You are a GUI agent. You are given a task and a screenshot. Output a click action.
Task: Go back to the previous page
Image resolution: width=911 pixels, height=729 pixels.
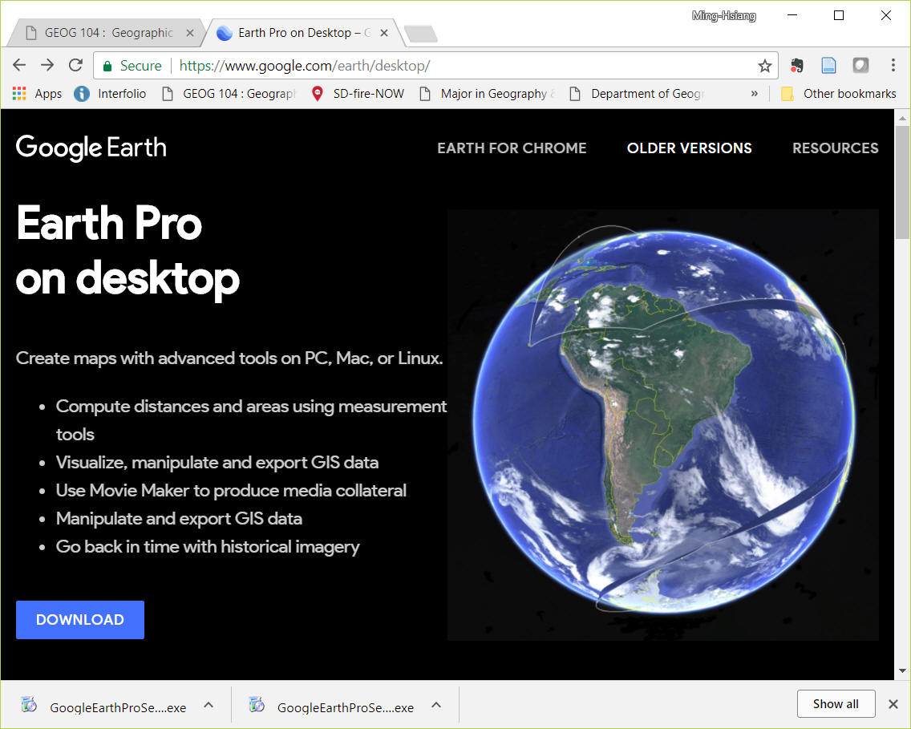(x=19, y=65)
